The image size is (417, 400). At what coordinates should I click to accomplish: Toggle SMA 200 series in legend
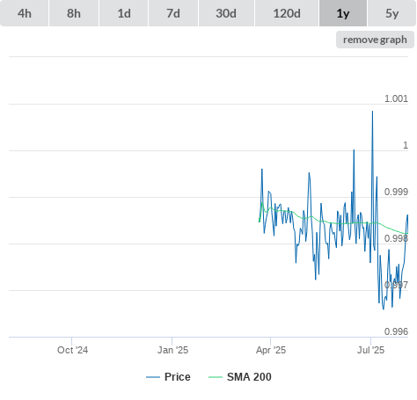pos(249,377)
